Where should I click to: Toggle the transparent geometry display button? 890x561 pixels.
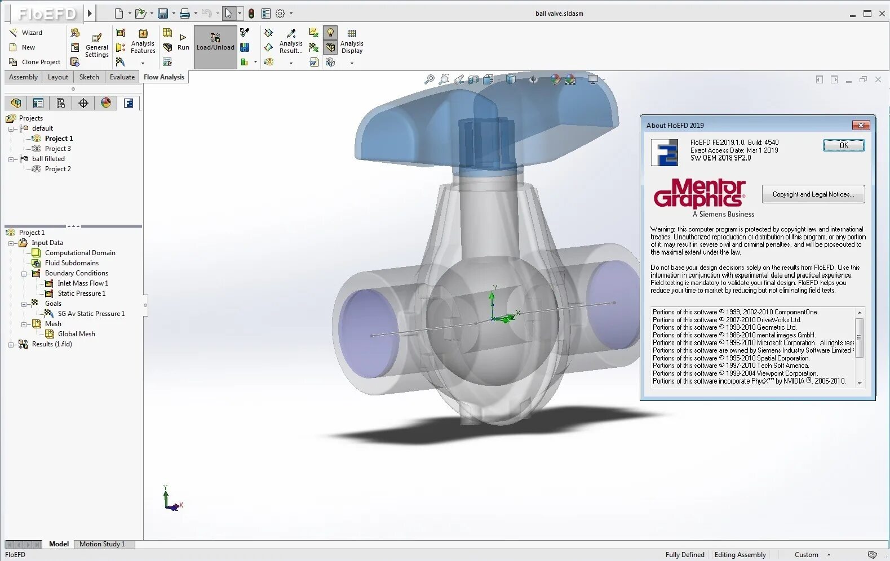(330, 47)
